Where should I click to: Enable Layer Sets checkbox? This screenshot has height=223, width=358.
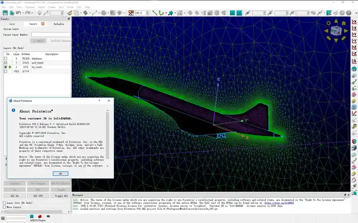tap(4, 203)
